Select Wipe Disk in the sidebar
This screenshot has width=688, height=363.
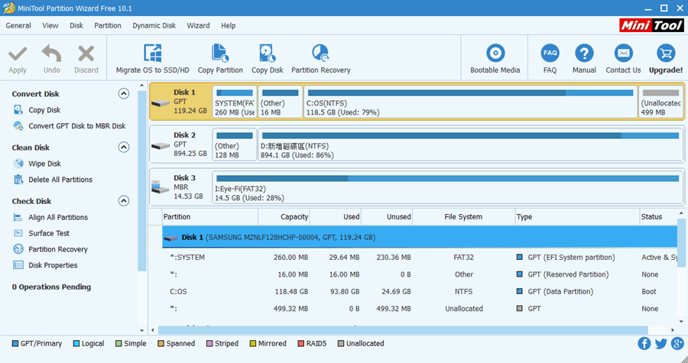45,164
